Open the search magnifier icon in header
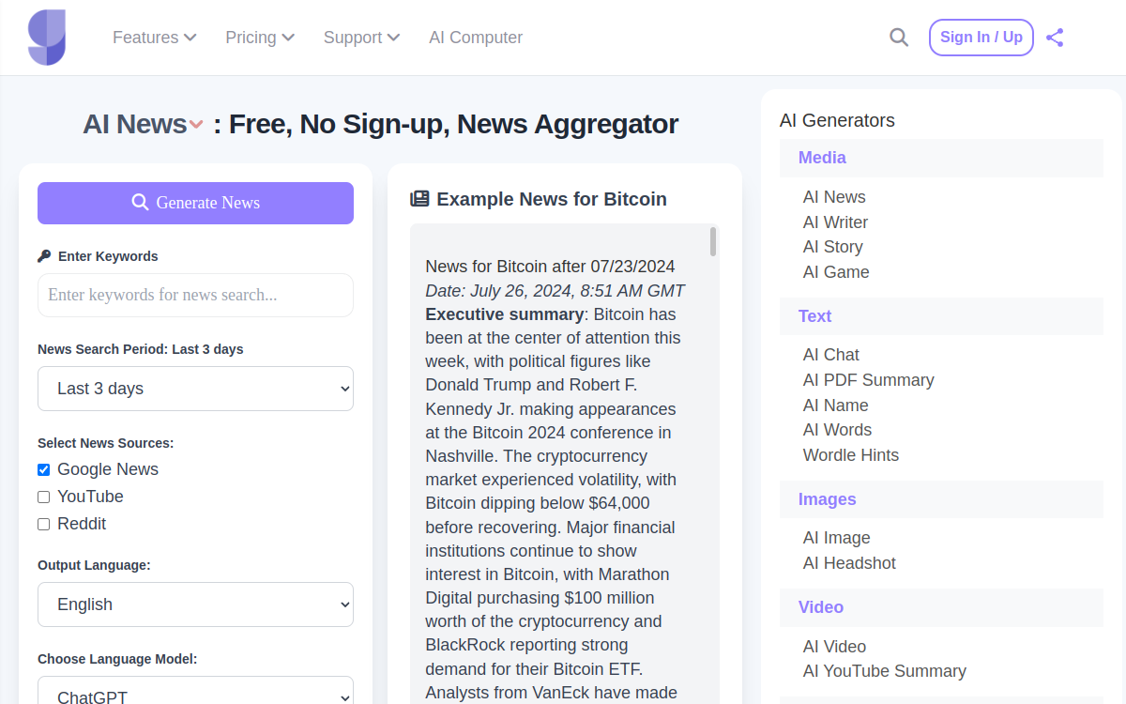 coord(899,38)
